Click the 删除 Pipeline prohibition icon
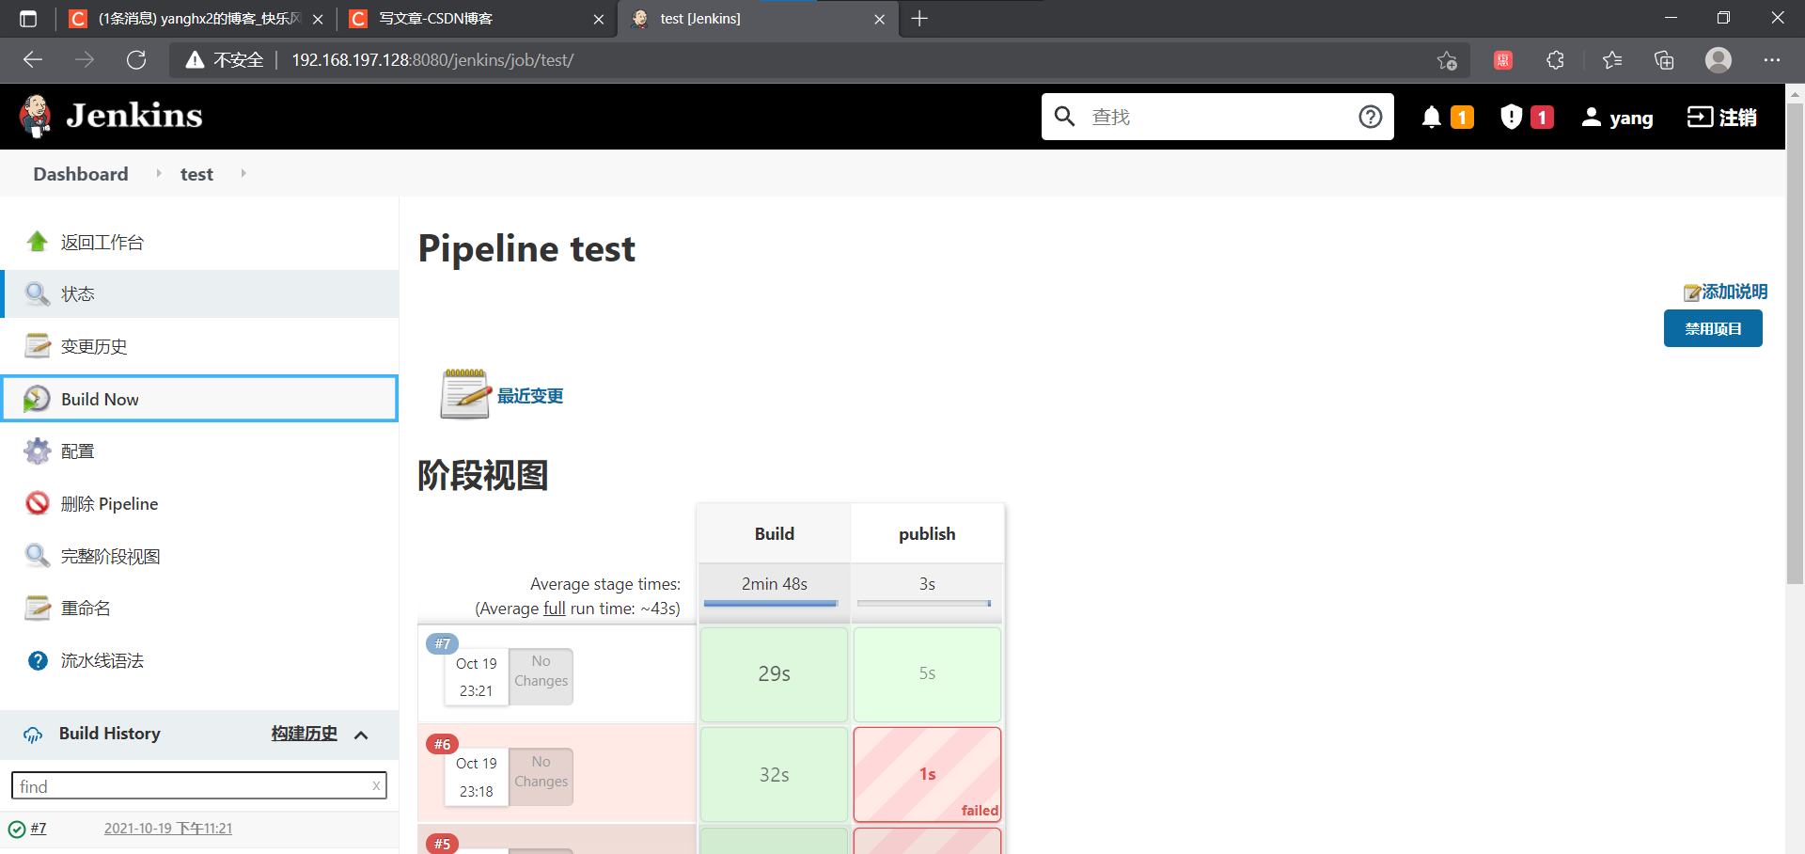Image resolution: width=1805 pixels, height=854 pixels. point(37,503)
